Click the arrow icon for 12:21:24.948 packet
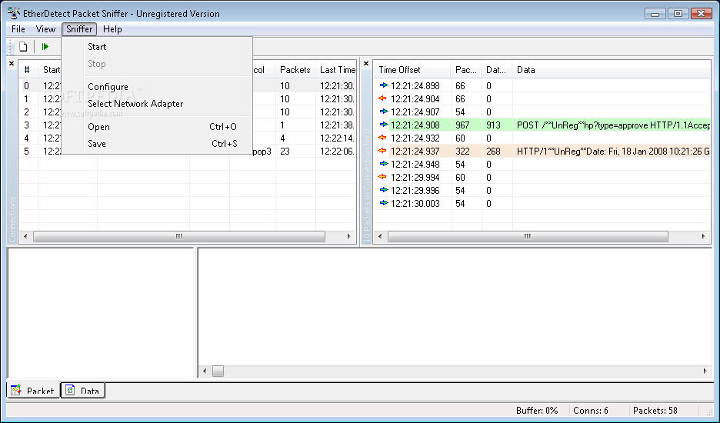This screenshot has width=720, height=423. (x=383, y=164)
